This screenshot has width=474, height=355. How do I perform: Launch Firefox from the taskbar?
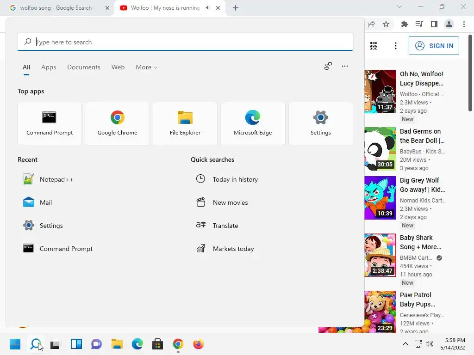pyautogui.click(x=198, y=344)
